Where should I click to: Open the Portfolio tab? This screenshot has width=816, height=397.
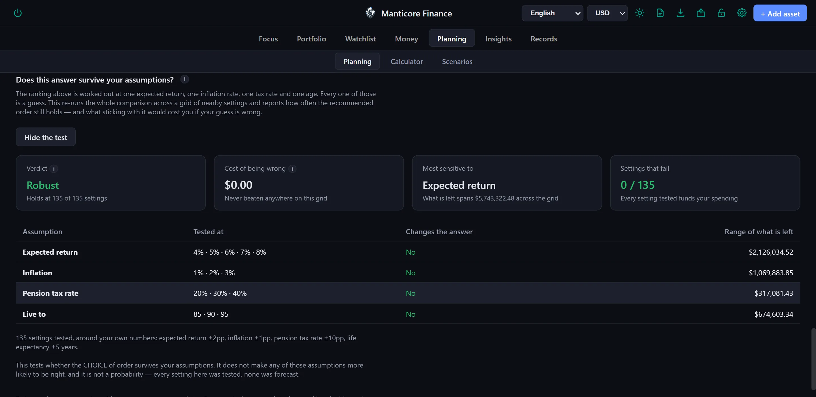pos(311,39)
